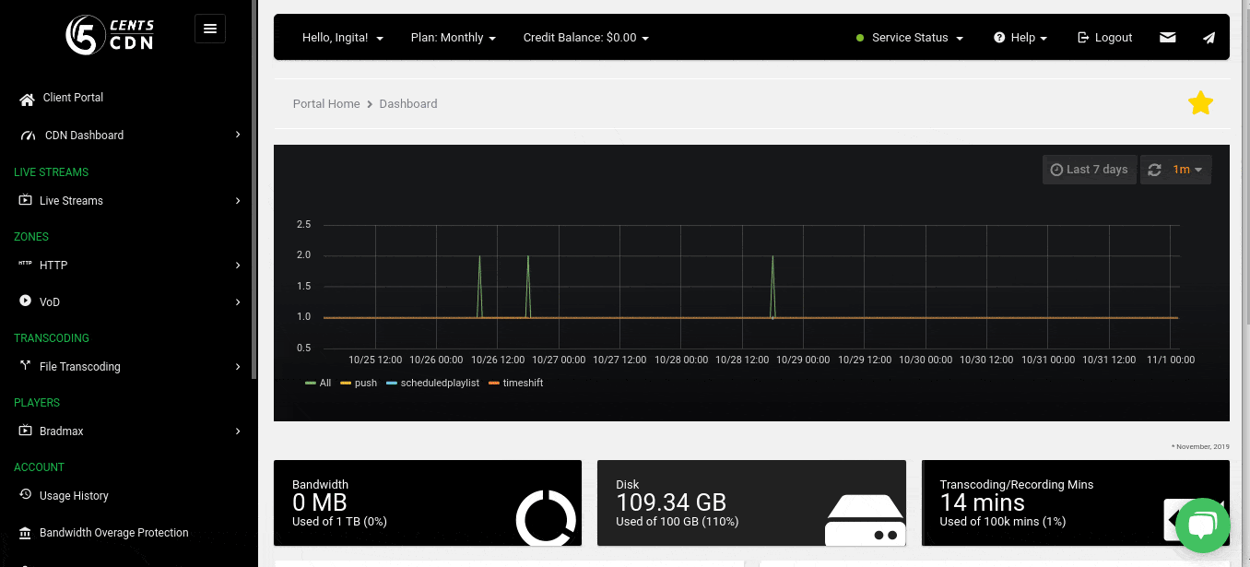Click the bandwidth donut chart icon
Screen dimensions: 1250x567
[x=546, y=519]
